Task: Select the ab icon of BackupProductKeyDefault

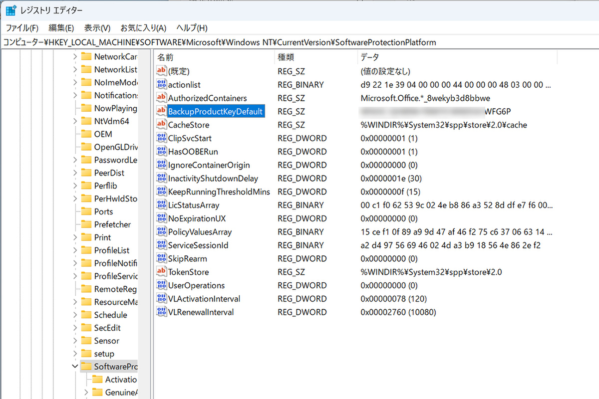Action: 161,111
